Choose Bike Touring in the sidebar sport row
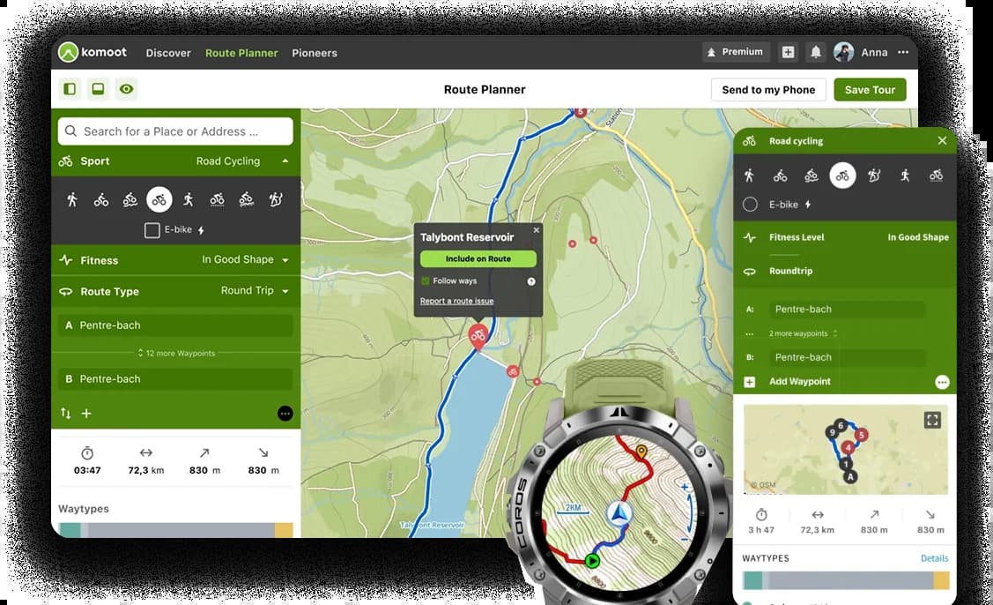This screenshot has width=993, height=605. pos(101,200)
